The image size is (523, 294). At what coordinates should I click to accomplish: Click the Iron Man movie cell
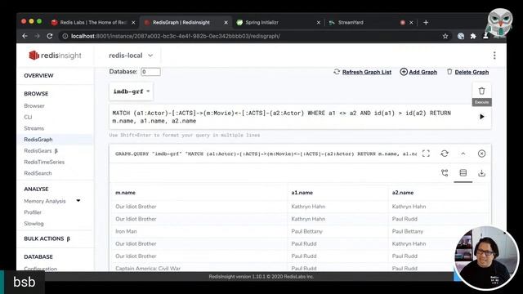(126, 231)
